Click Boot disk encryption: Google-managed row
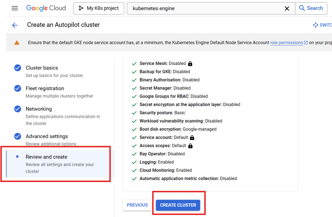 point(174,129)
